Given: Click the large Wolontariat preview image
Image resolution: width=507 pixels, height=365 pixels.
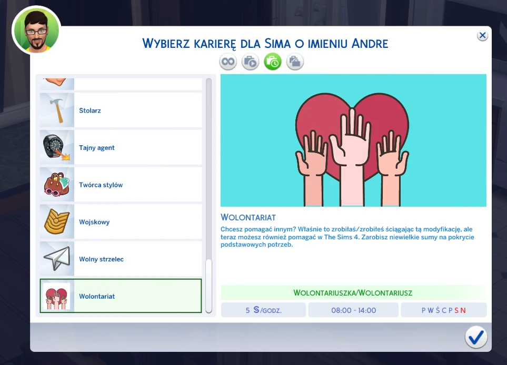Looking at the screenshot, I should coord(353,140).
